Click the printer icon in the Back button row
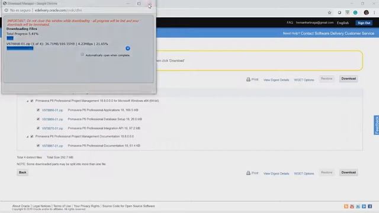379x213 pixels. 248,173
